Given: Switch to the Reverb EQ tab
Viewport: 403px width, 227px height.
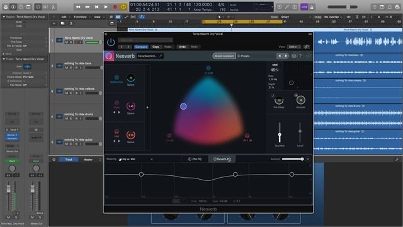Looking at the screenshot, I should [x=222, y=159].
